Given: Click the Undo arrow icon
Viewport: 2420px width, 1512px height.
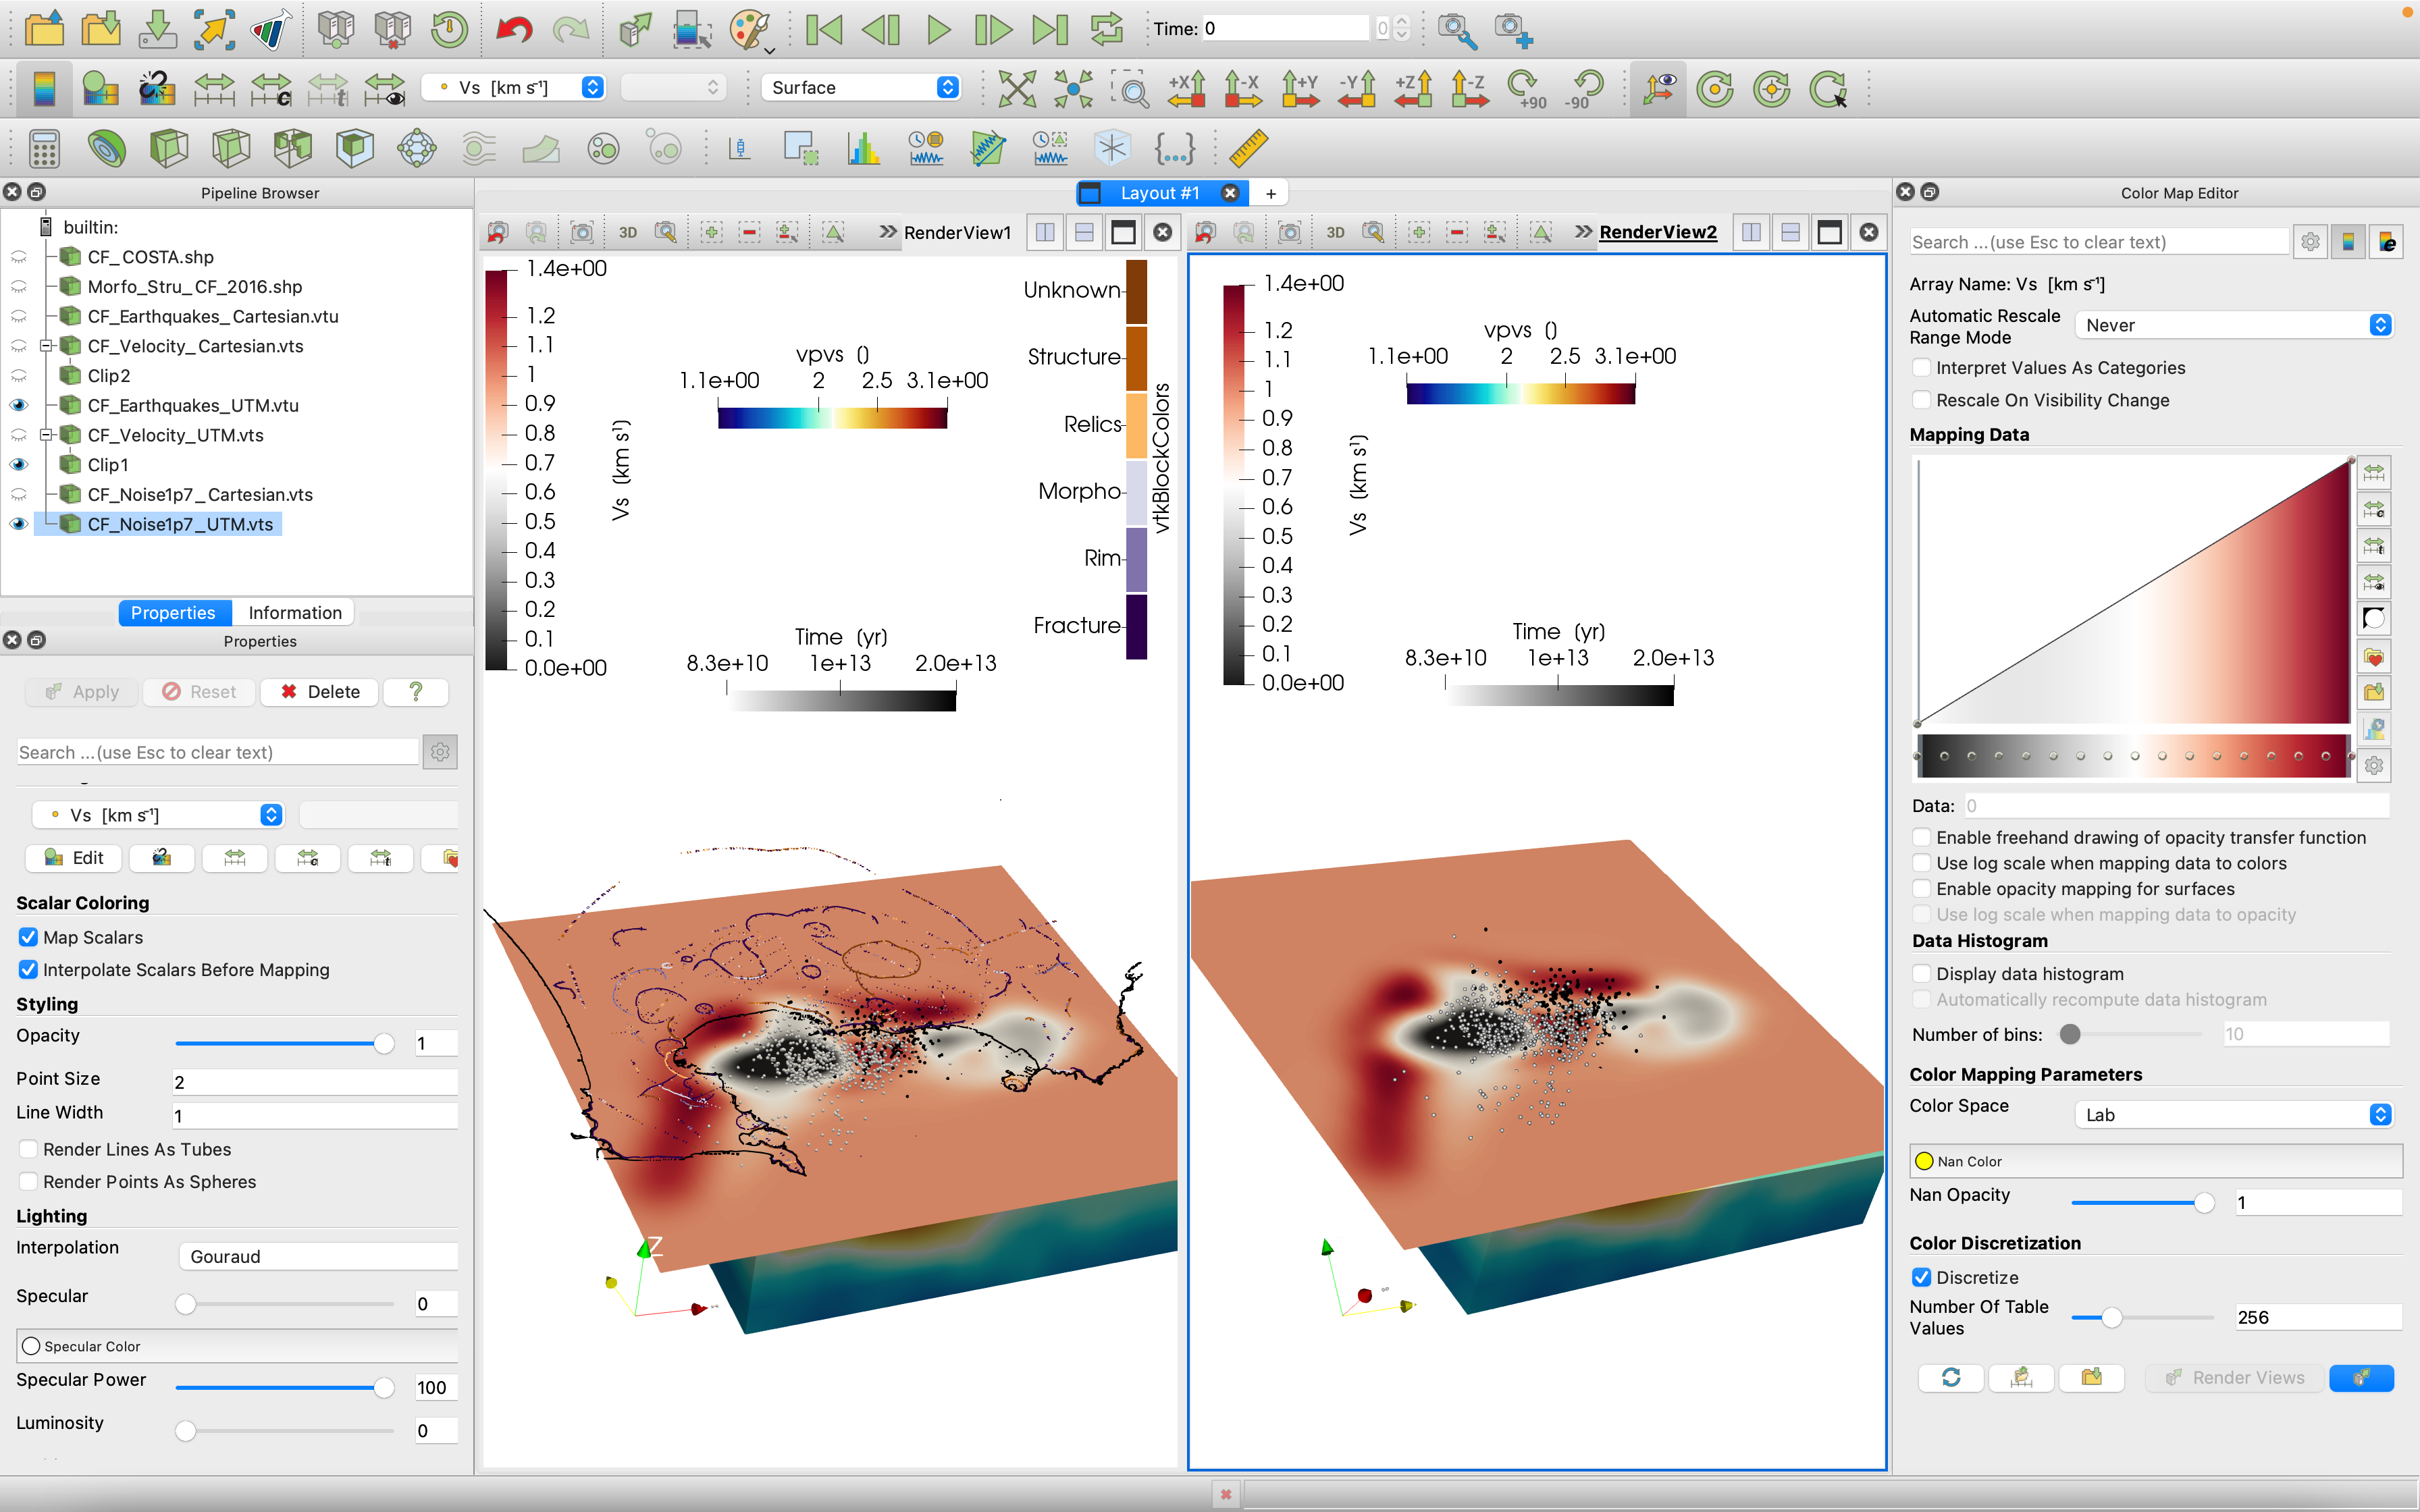Looking at the screenshot, I should tap(514, 30).
